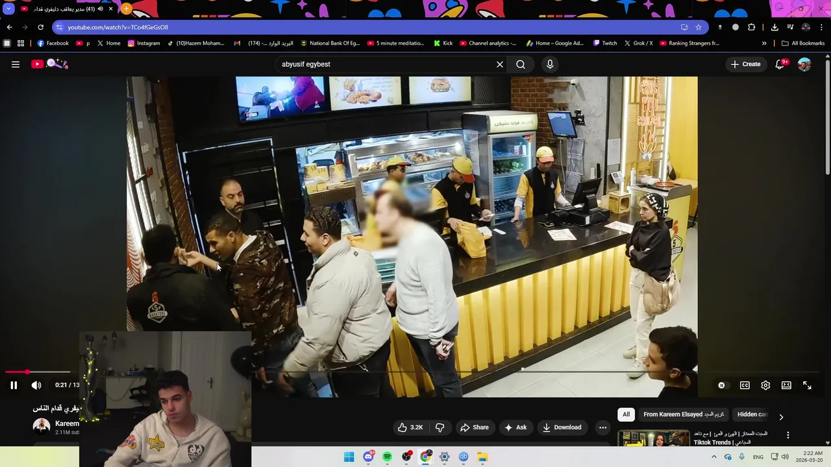Open Grok / X bookmark
This screenshot has width=831, height=467.
638,43
